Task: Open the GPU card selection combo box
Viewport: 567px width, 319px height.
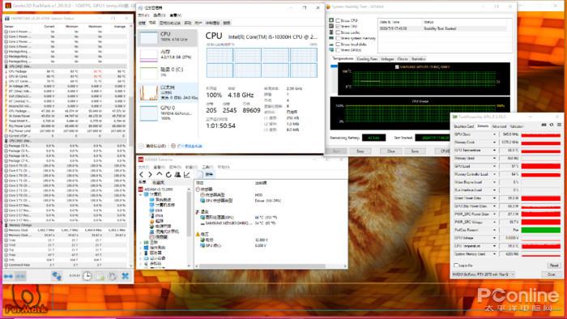Action: (x=484, y=274)
